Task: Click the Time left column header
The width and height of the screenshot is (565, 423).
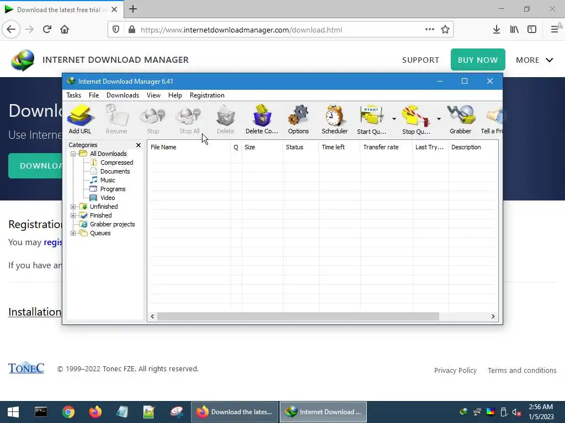Action: tap(339, 147)
